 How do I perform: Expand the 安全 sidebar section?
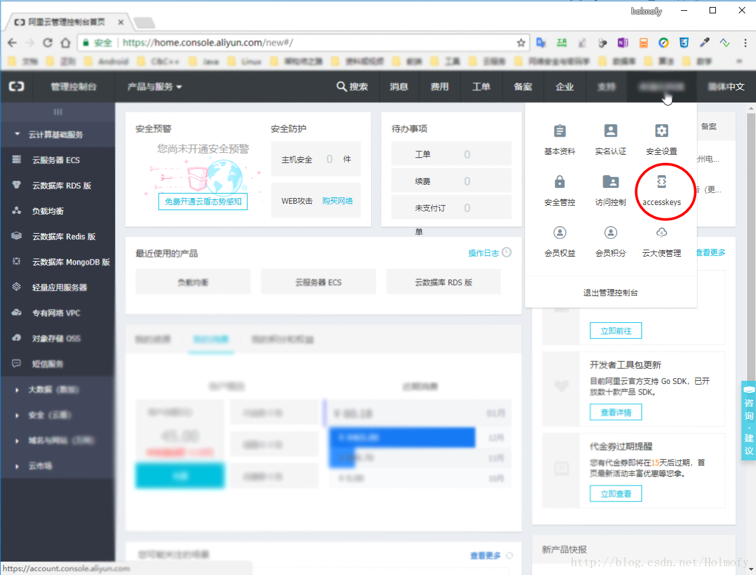(17, 415)
